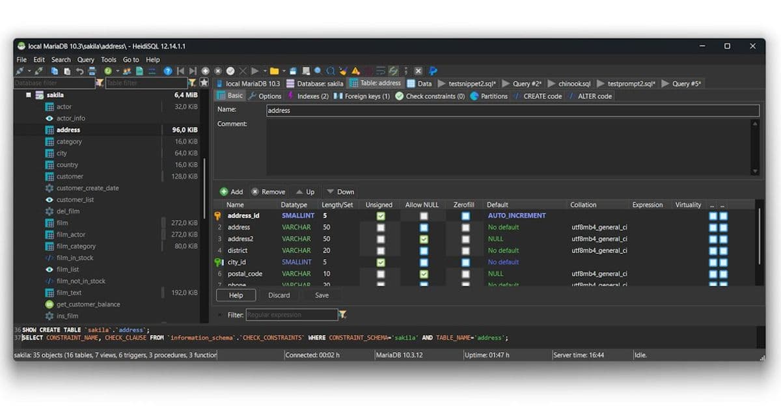
Task: Click the Save button below columns
Action: 322,295
